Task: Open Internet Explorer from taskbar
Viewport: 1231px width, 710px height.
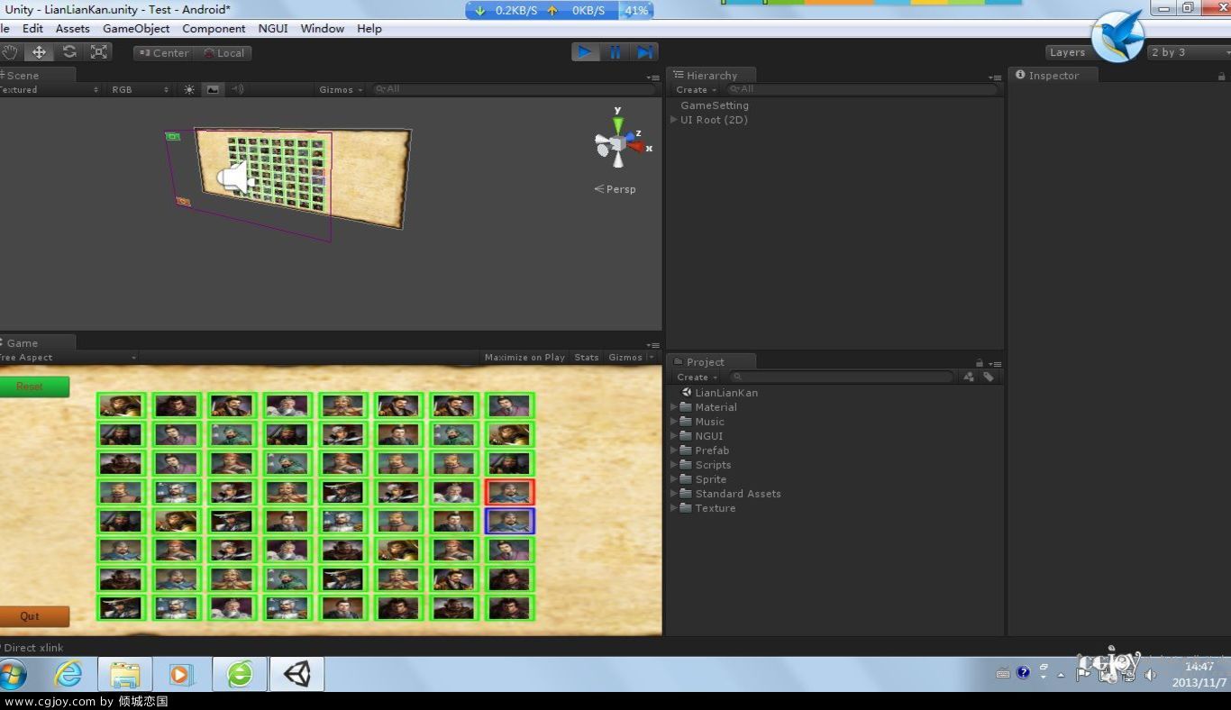Action: click(x=68, y=674)
